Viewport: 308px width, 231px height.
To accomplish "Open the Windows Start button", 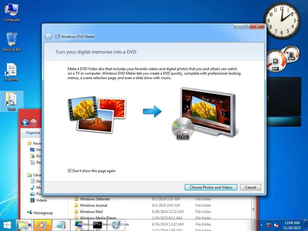I will point(7,225).
